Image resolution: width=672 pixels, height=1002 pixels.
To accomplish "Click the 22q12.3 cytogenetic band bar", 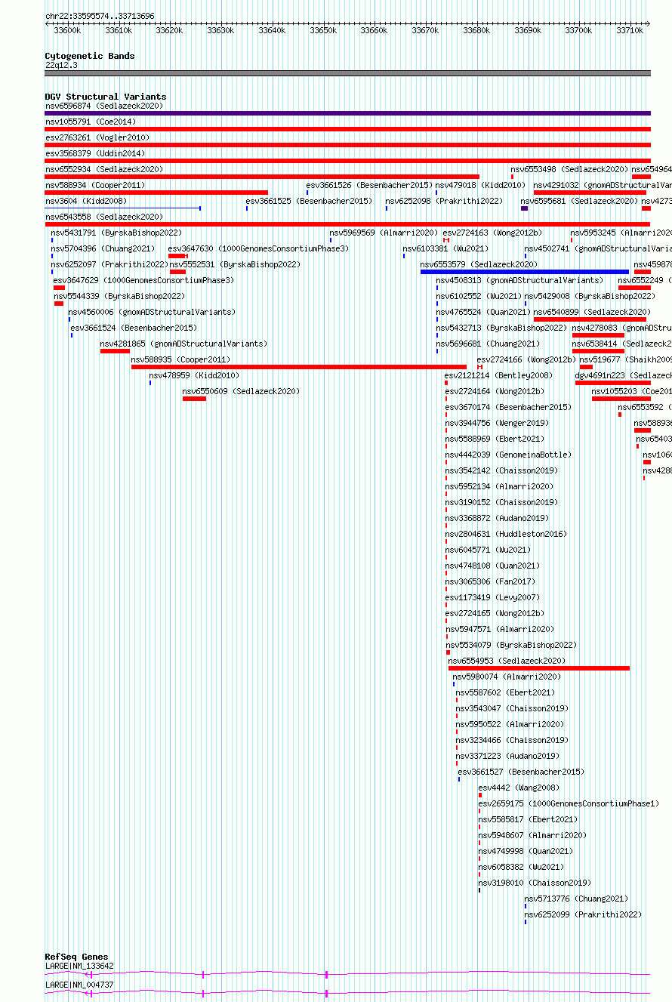I will point(347,73).
